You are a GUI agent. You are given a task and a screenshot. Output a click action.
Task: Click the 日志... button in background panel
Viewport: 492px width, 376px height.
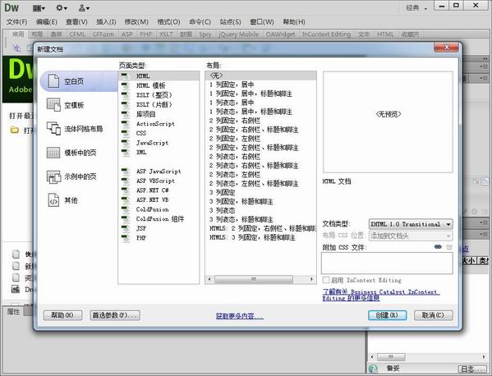(x=473, y=369)
